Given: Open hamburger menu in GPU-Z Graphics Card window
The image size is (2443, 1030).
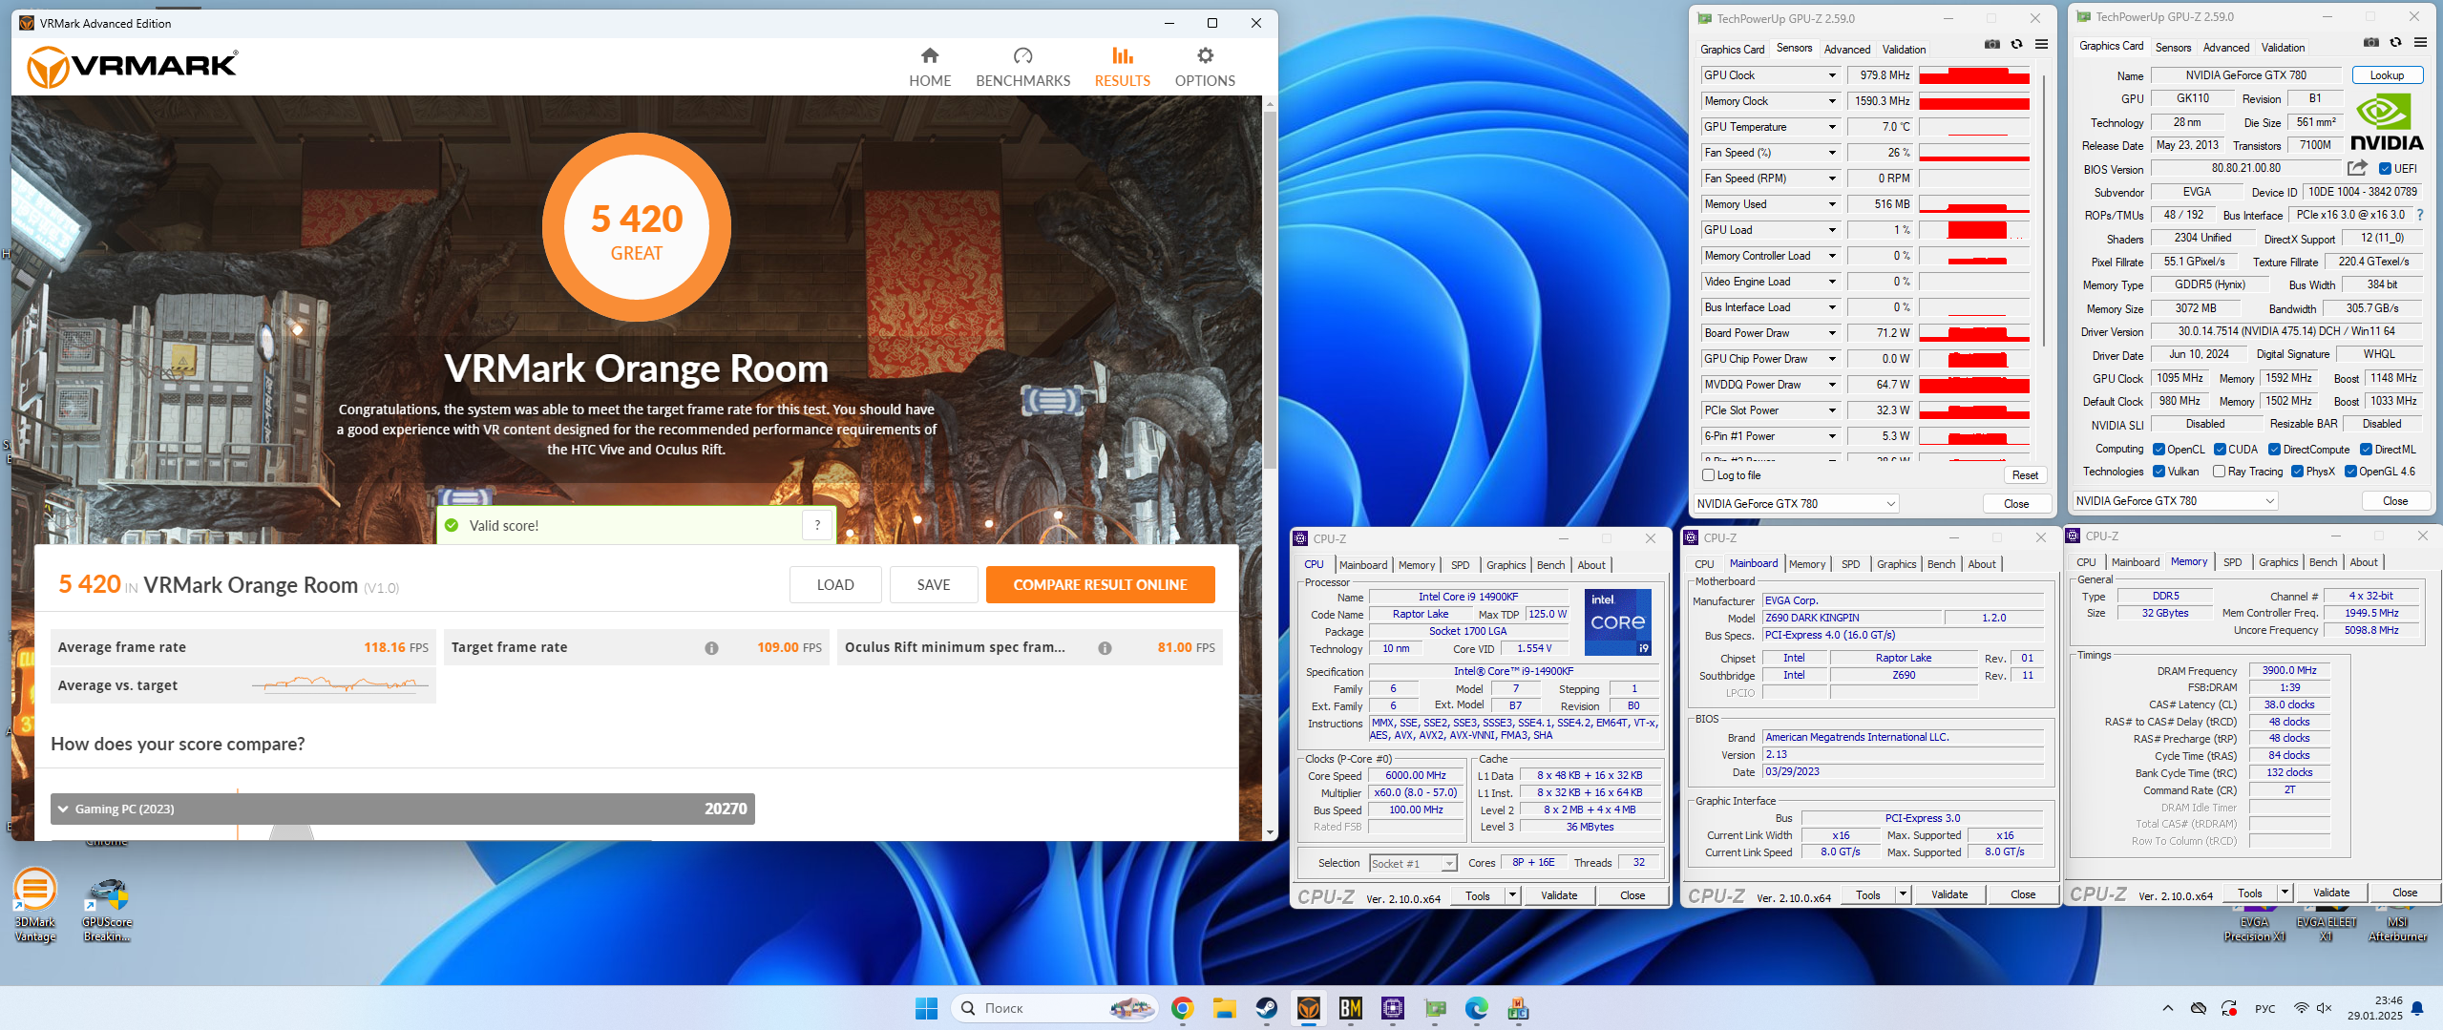Looking at the screenshot, I should [2420, 42].
